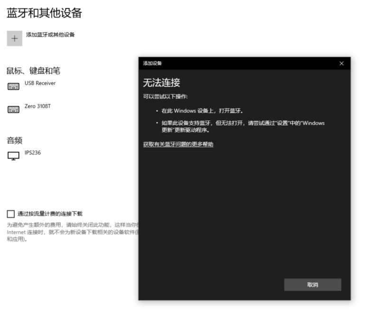Click the 通过按流量计费的连接下载 checkbox label
Viewport: 379px width, 332px height.
(50, 214)
